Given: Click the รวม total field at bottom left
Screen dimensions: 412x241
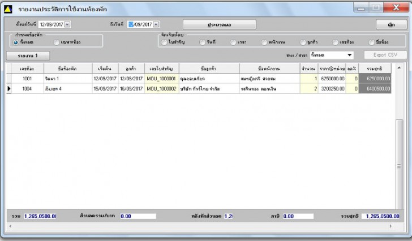Looking at the screenshot, I should tap(40, 216).
